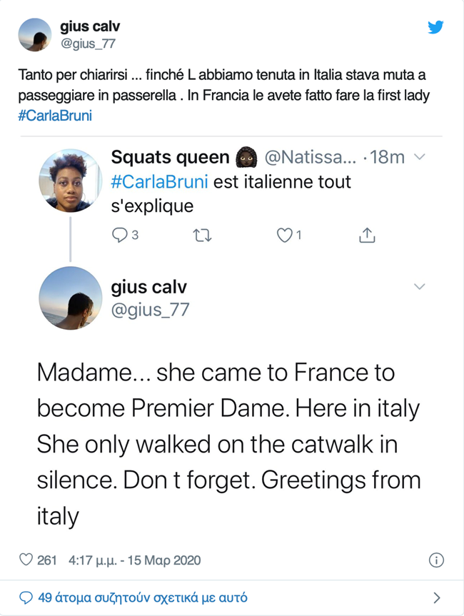Click the small gius calv avatar at the top
This screenshot has height=616, width=464.
click(33, 34)
